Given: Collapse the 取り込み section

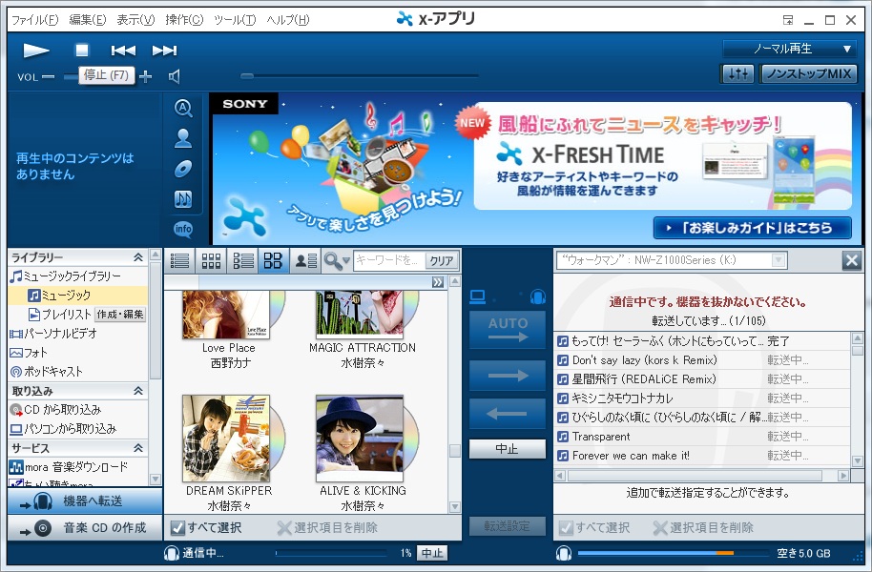Looking at the screenshot, I should coord(138,391).
